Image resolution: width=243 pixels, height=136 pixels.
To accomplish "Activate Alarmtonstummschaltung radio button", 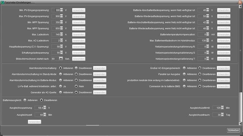I will pyautogui.click(x=61, y=68).
